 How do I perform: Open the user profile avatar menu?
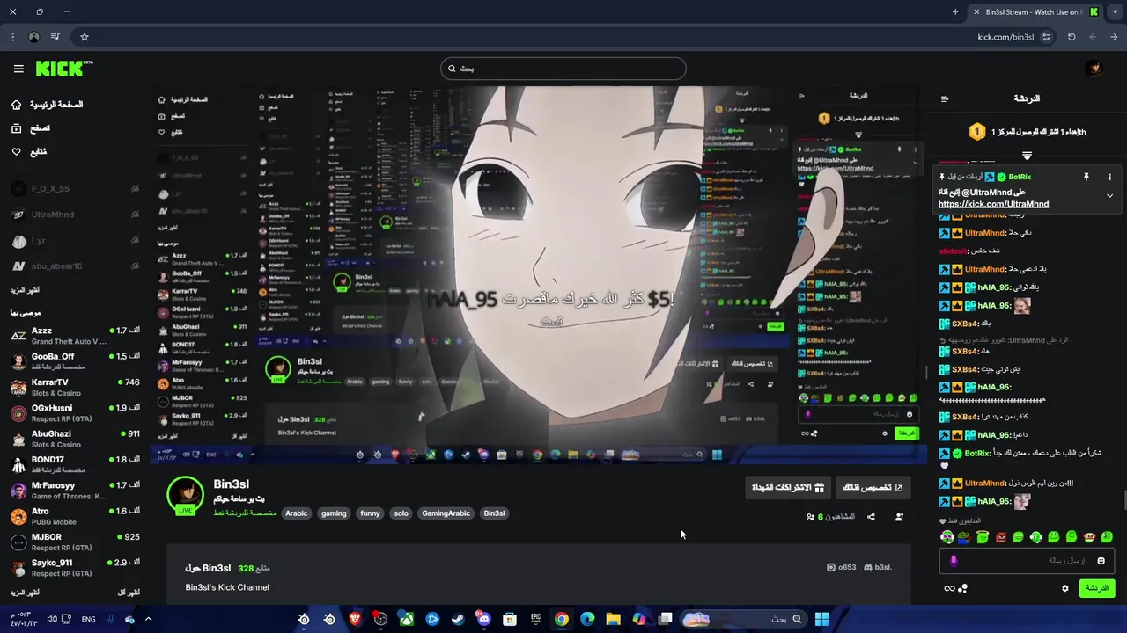pyautogui.click(x=1094, y=69)
